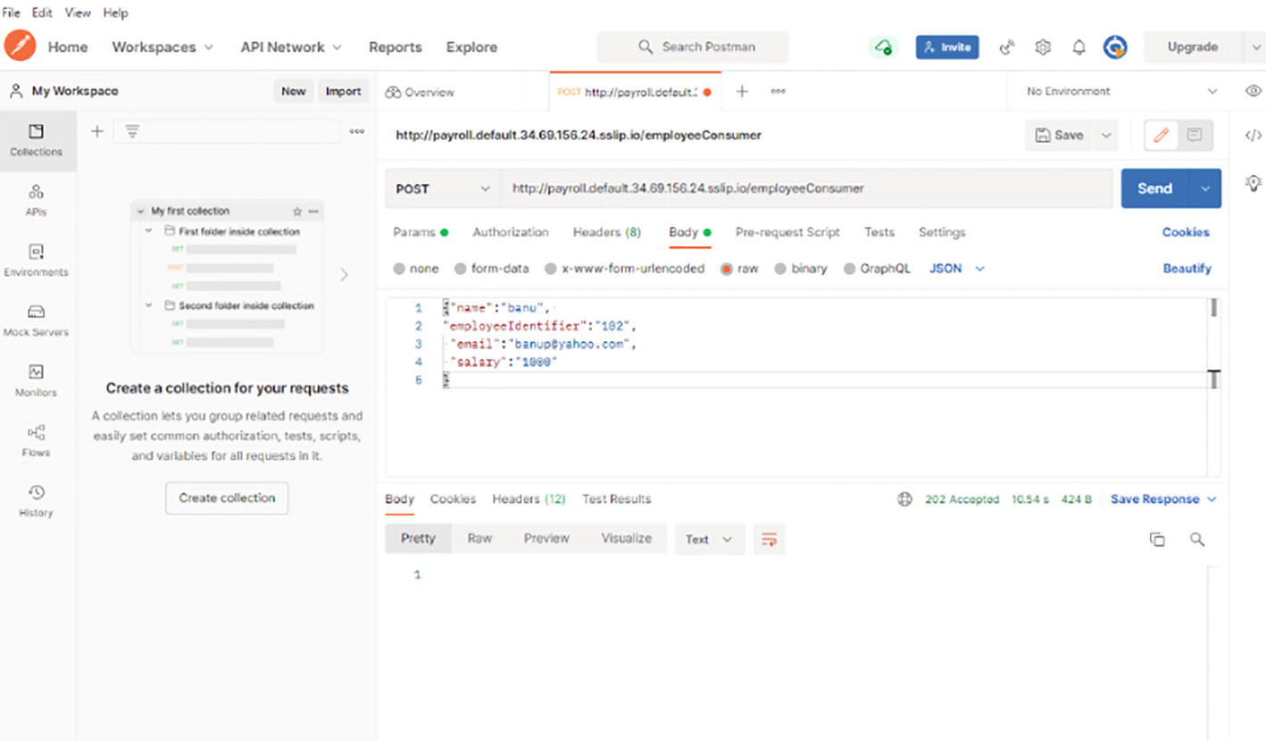1266x741 pixels.
Task: Open the View menu
Action: (x=78, y=12)
